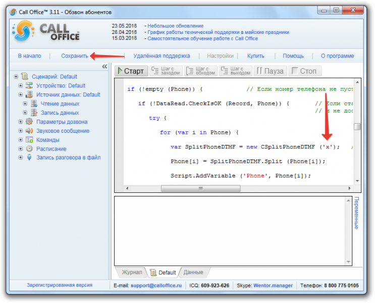
Task: Expand the Команды node
Action: click(21, 139)
